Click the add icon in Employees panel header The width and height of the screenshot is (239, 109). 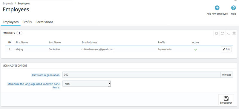pos(216,34)
